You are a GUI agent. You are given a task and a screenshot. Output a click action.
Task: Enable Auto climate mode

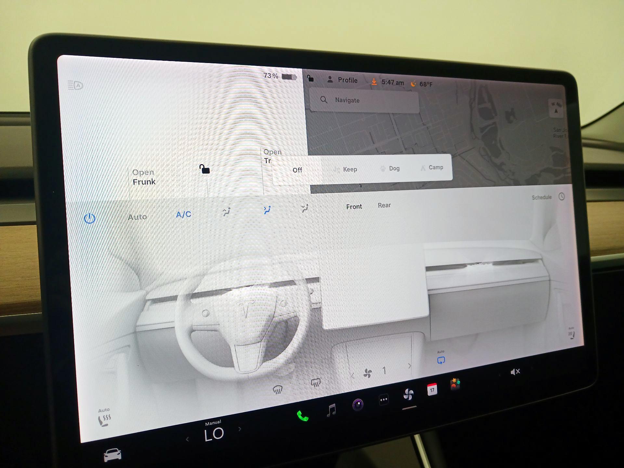[x=137, y=217]
